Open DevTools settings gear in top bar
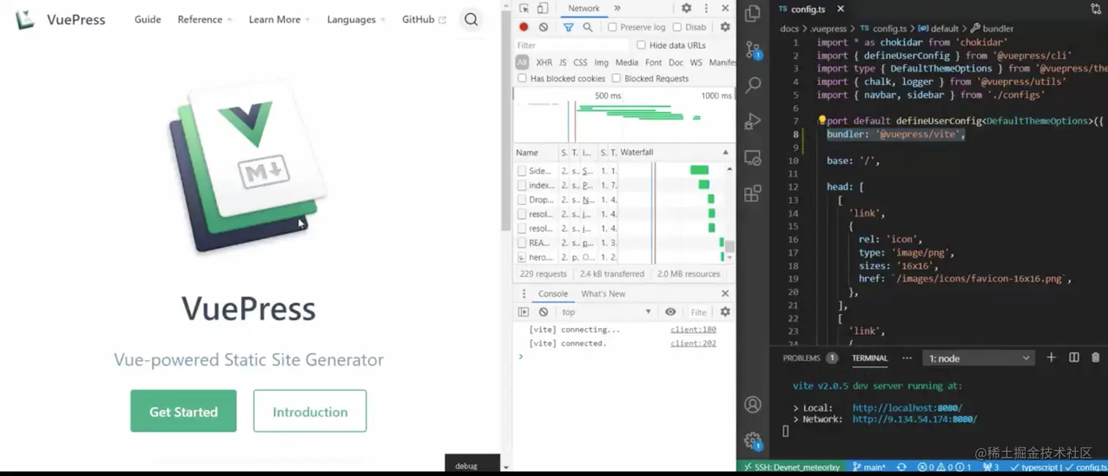 [687, 8]
